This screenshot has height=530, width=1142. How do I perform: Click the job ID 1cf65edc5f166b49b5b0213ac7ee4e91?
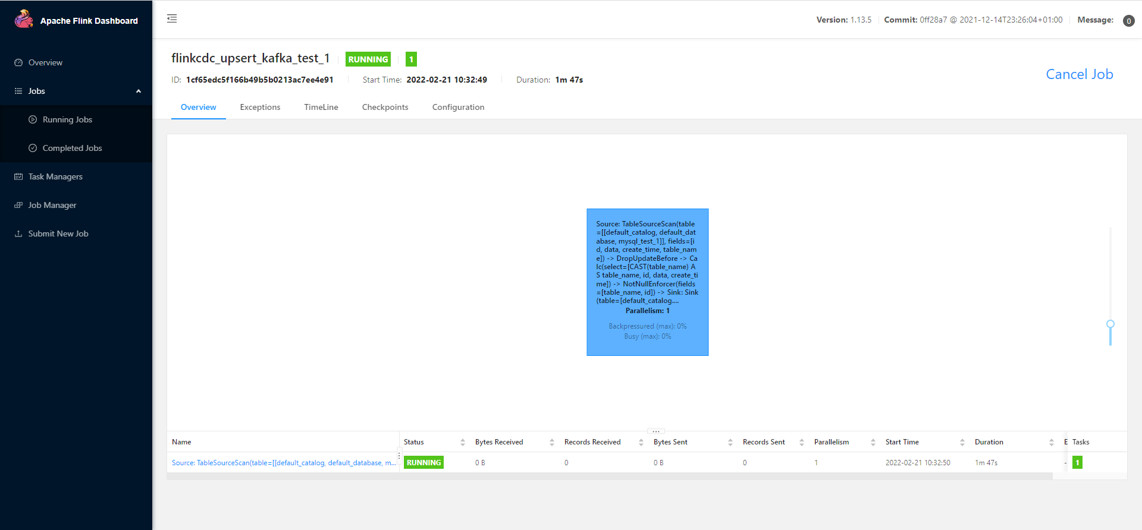click(x=259, y=80)
